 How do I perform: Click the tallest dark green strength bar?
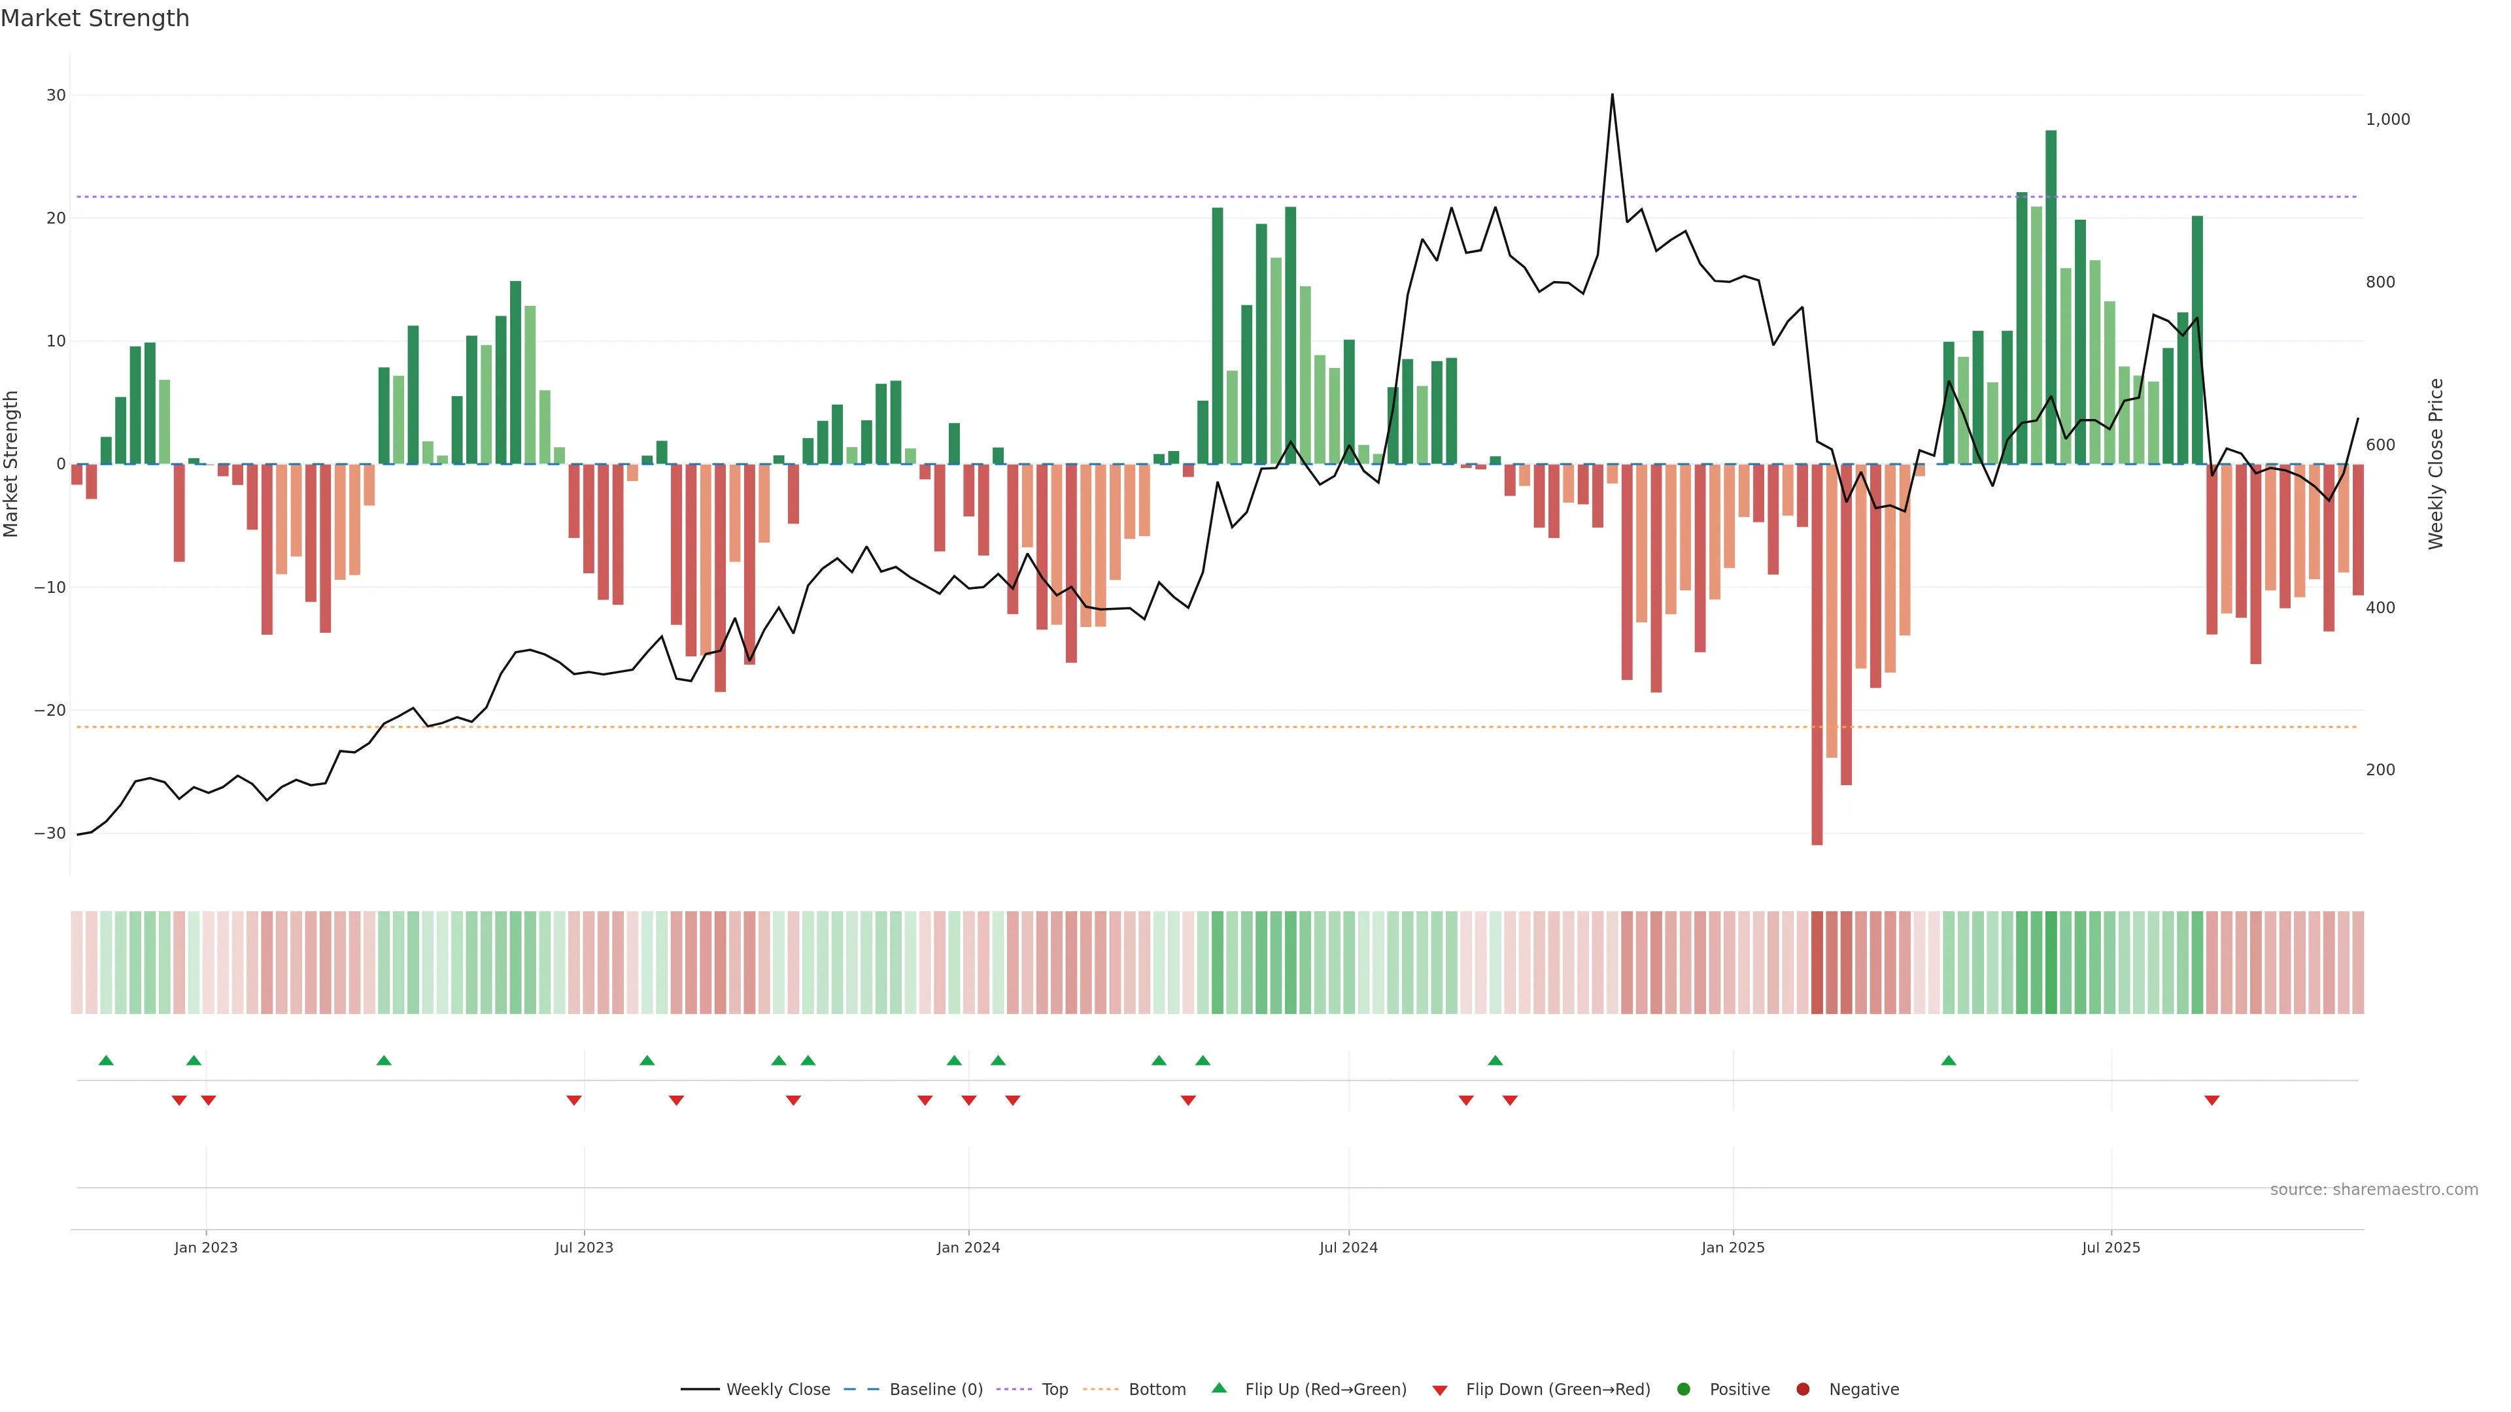(x=2051, y=292)
